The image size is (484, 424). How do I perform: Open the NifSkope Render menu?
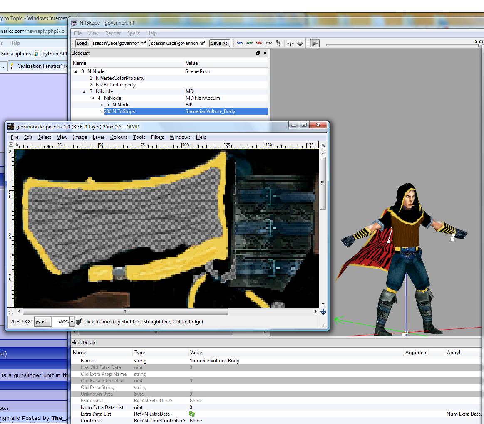coord(113,33)
